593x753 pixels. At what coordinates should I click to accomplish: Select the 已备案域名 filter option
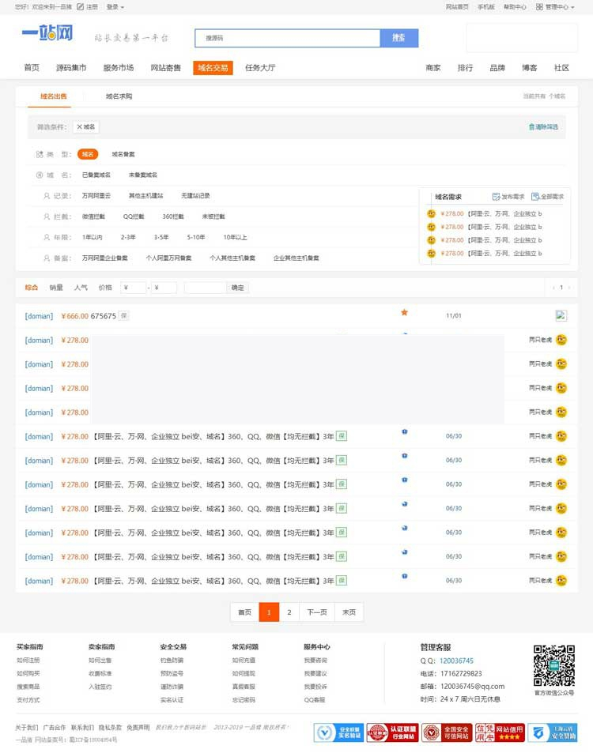click(96, 175)
